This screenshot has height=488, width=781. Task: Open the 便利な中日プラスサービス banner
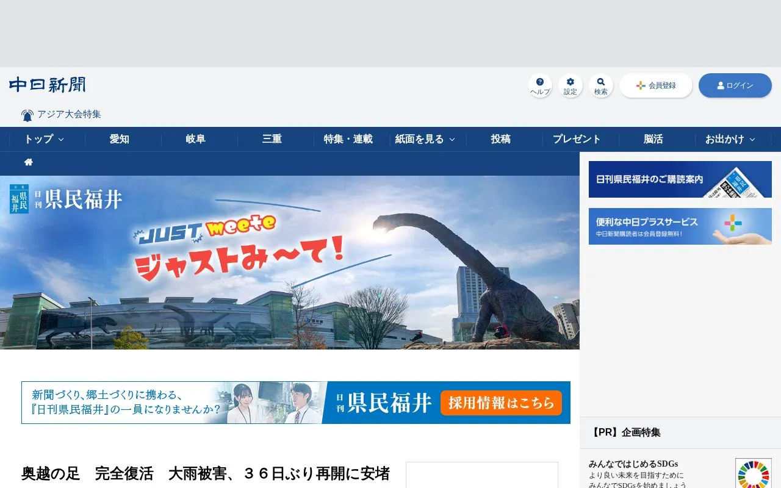point(680,226)
